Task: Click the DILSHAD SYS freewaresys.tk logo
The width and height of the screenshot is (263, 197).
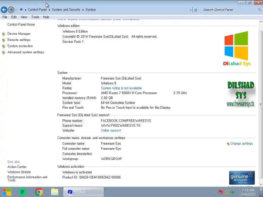Action: (241, 94)
